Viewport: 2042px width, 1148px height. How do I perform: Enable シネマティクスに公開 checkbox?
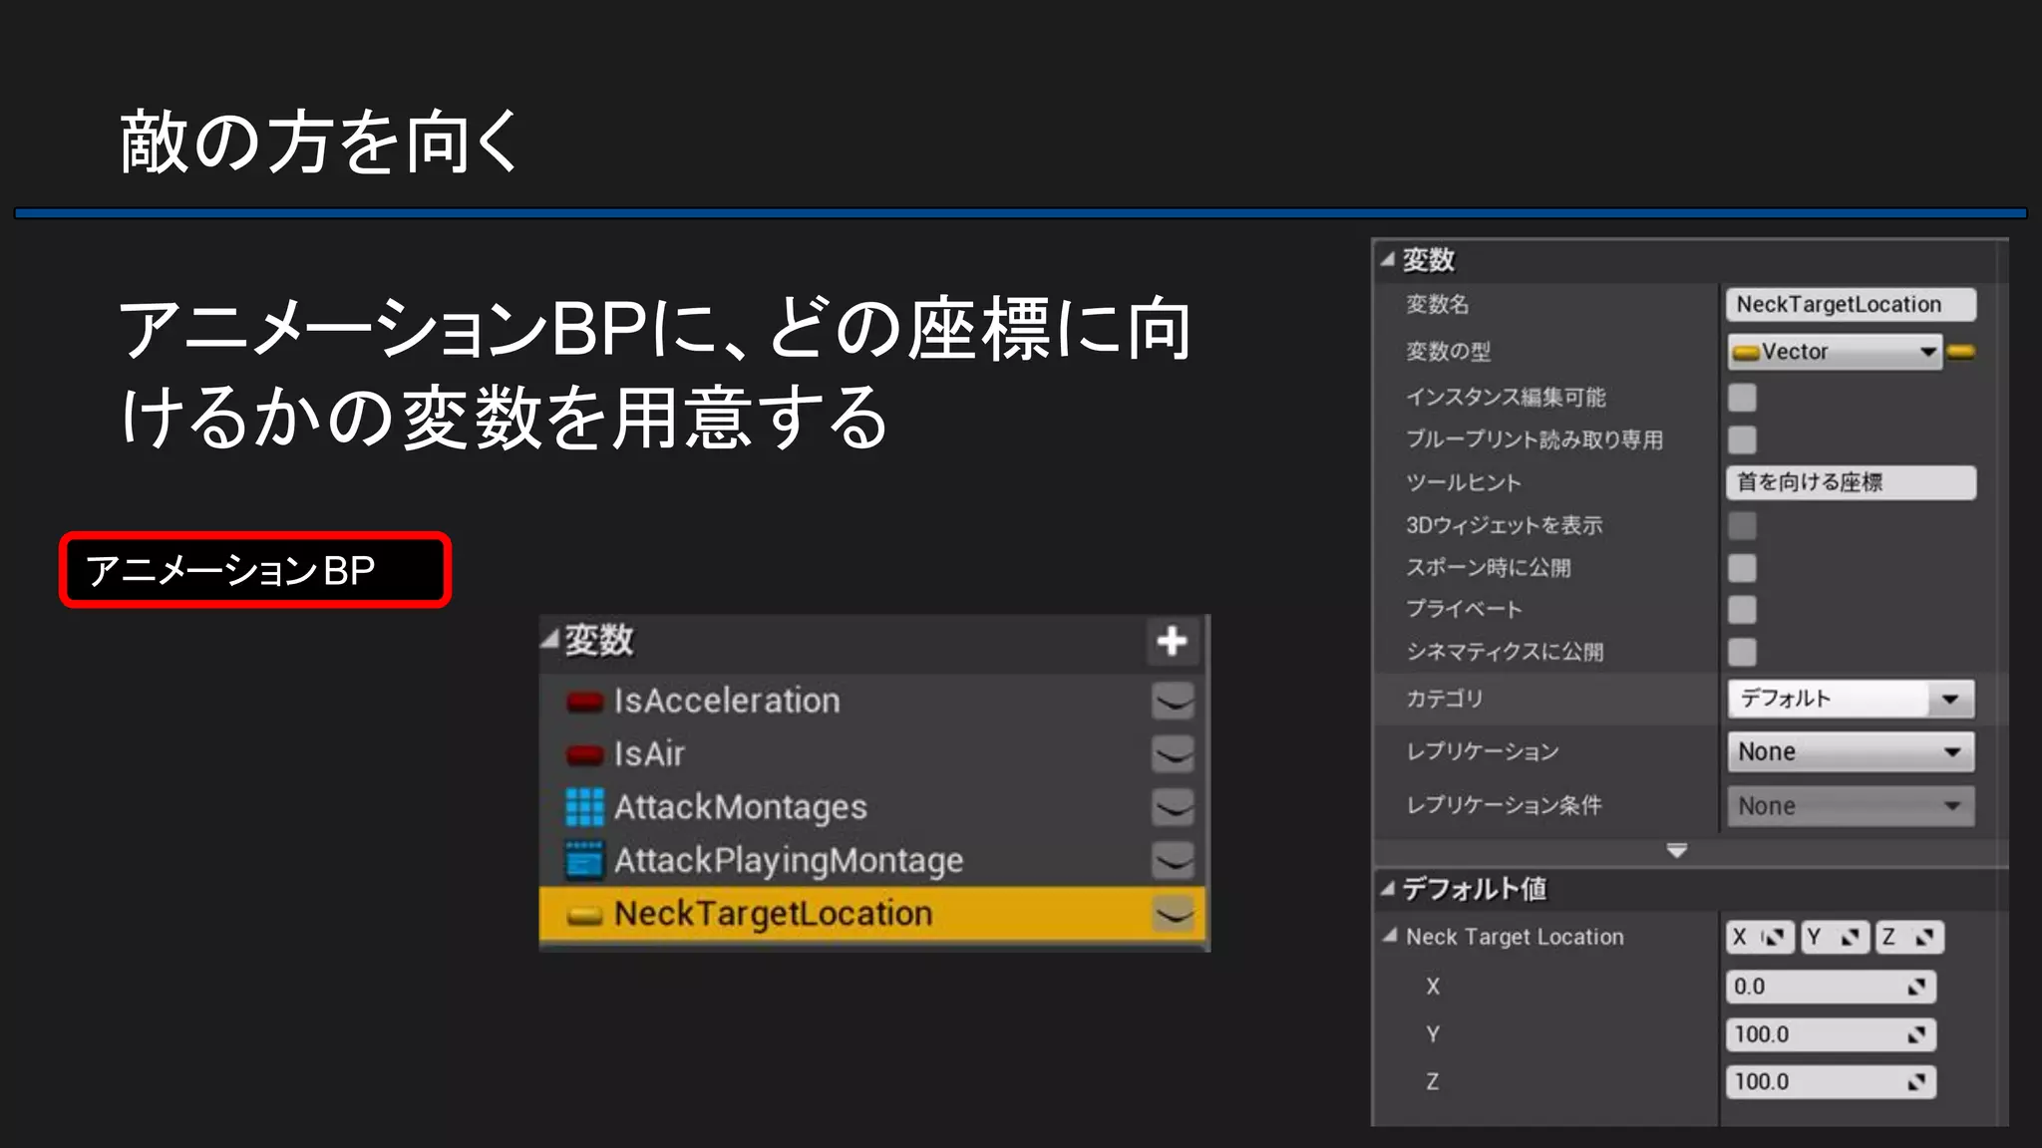point(1742,652)
